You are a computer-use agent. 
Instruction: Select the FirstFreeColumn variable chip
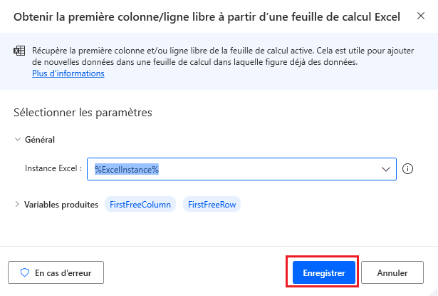point(140,205)
